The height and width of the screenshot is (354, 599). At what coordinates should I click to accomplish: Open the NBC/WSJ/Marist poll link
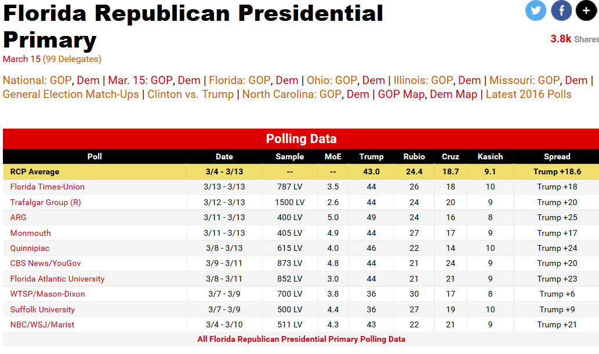(42, 324)
